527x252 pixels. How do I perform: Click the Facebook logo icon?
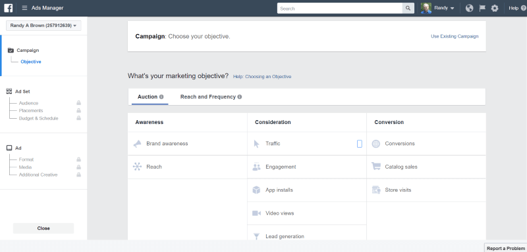(x=9, y=8)
